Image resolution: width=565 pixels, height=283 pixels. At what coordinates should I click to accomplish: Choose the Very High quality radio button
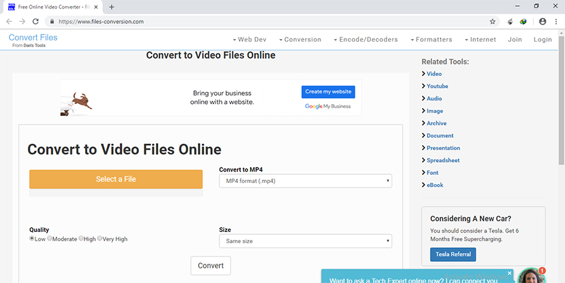[x=100, y=239]
